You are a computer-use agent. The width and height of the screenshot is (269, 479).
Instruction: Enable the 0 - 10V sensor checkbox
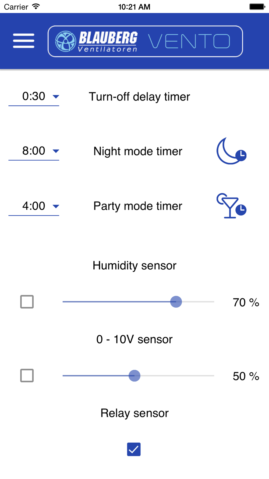[x=27, y=376]
